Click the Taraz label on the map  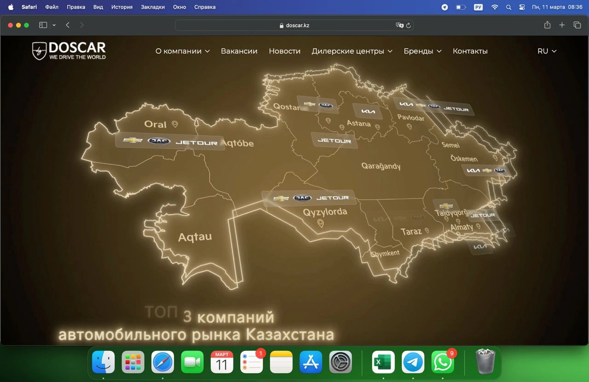click(411, 231)
